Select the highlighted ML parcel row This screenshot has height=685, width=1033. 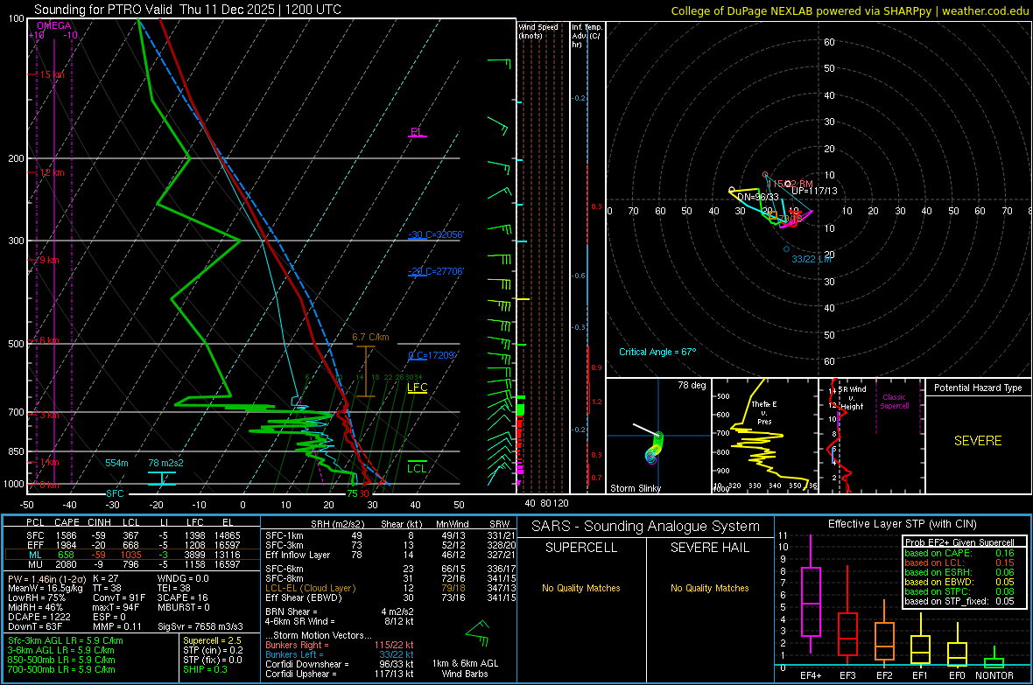point(132,556)
